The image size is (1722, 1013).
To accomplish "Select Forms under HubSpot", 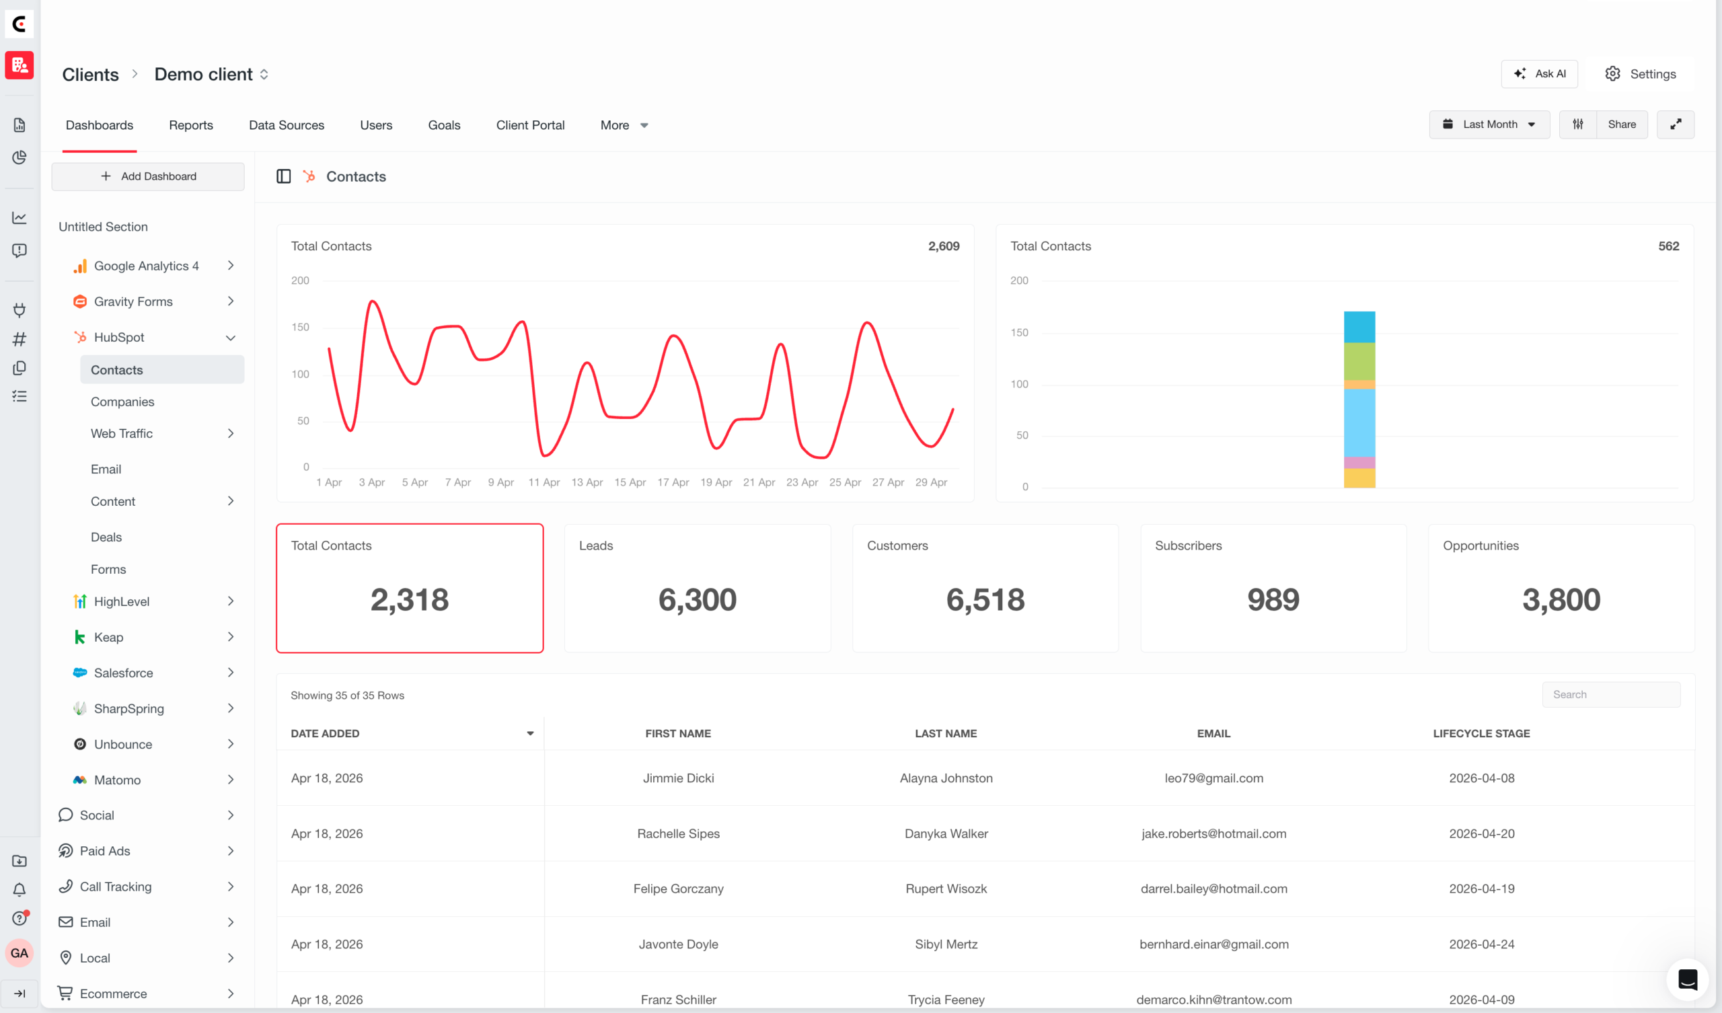I will tap(108, 569).
